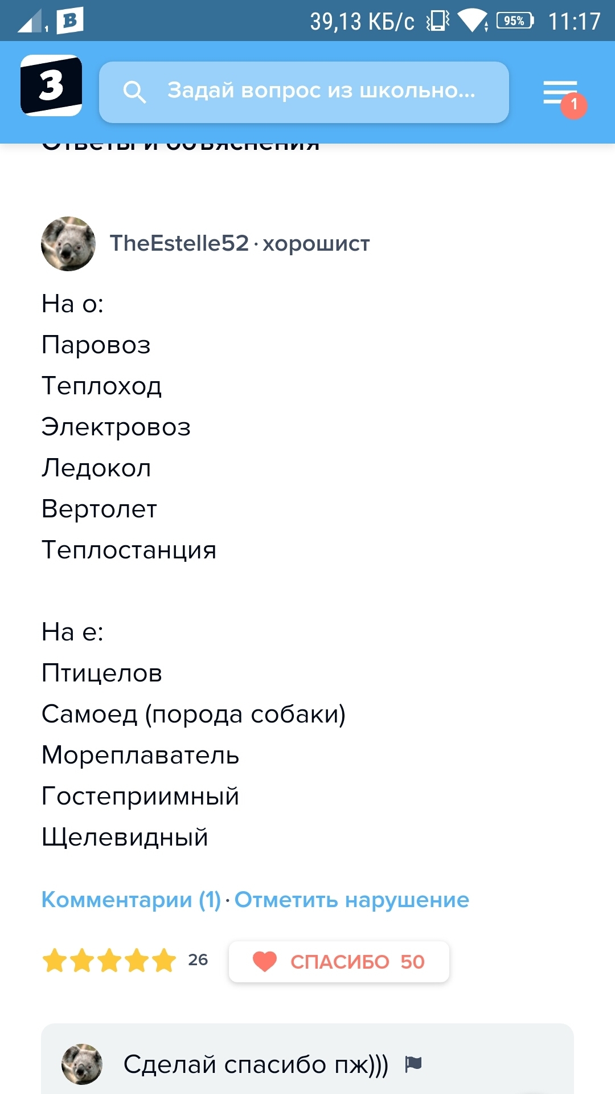Viewport: 615px width, 1094px height.
Task: Click the heart icon on Спасибо
Action: pos(265,961)
